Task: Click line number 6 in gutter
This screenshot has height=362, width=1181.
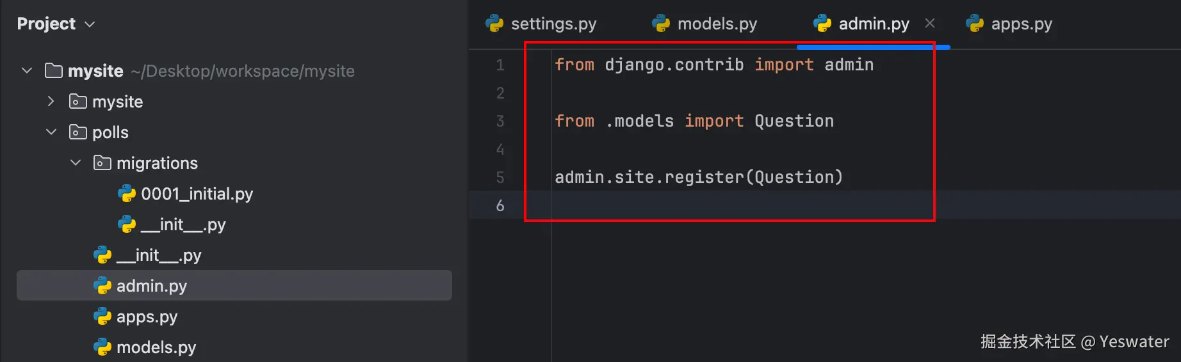Action: pos(500,205)
